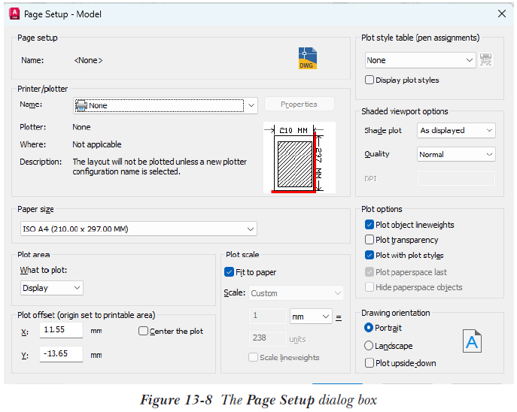
Task: Open the plot style table dropdown
Action: click(421, 60)
